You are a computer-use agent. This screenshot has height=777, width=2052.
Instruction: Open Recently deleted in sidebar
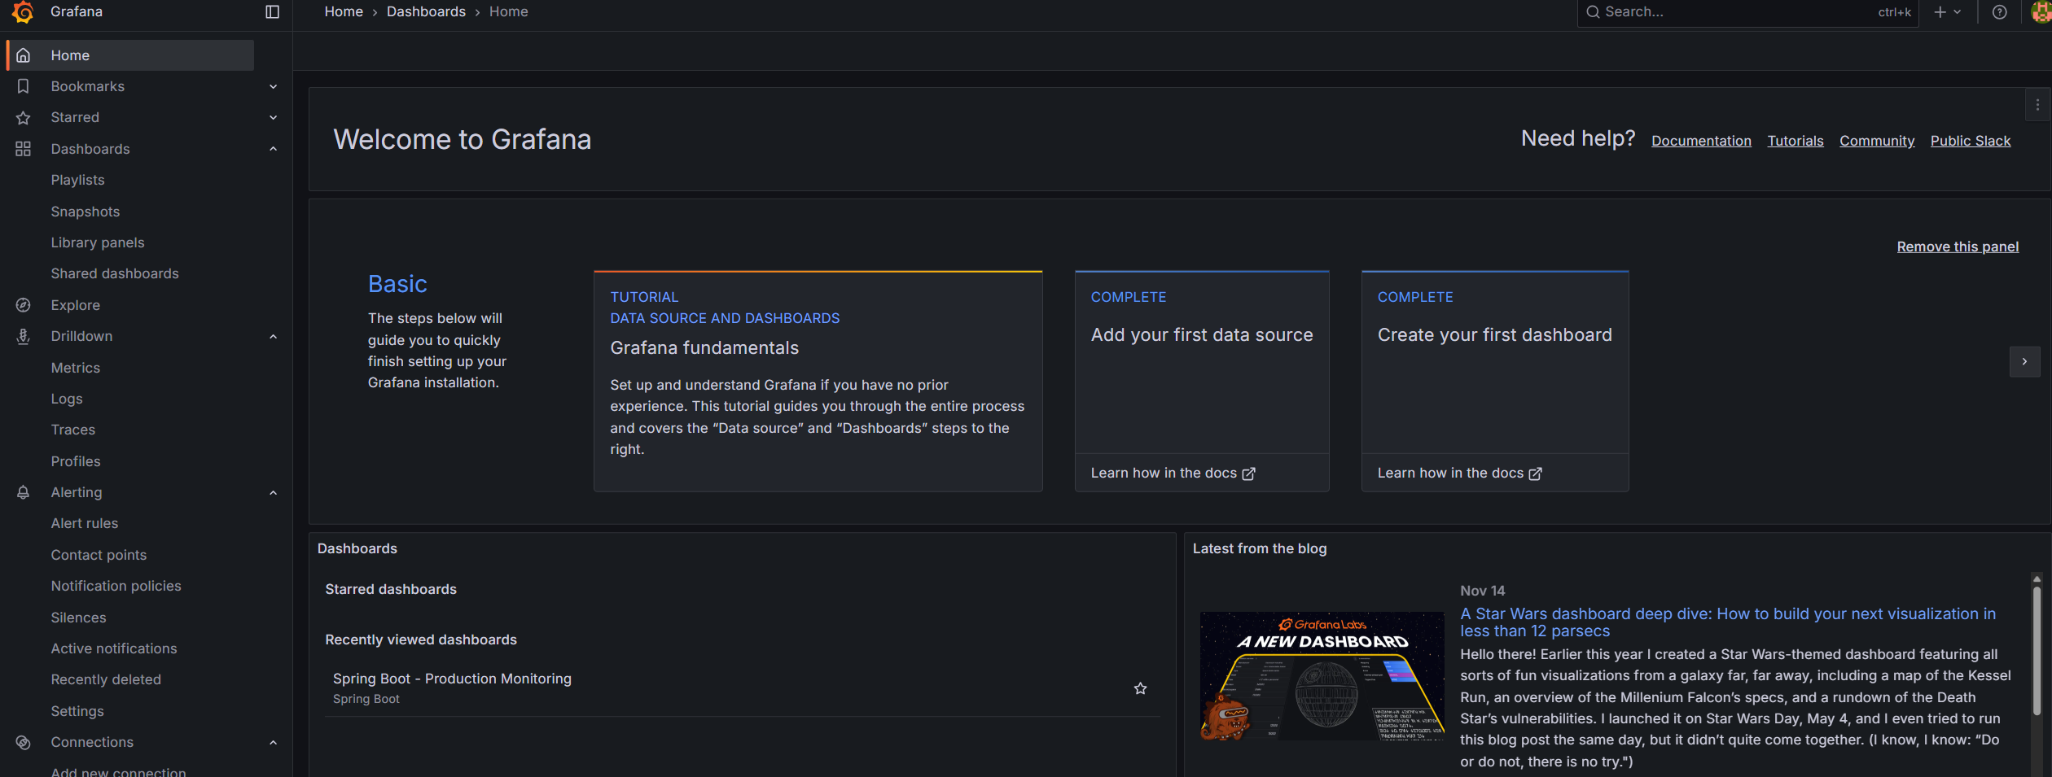click(x=106, y=679)
